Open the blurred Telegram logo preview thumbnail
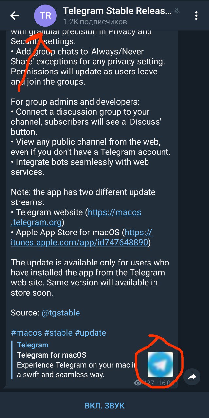This screenshot has height=418, width=209. coord(160,364)
